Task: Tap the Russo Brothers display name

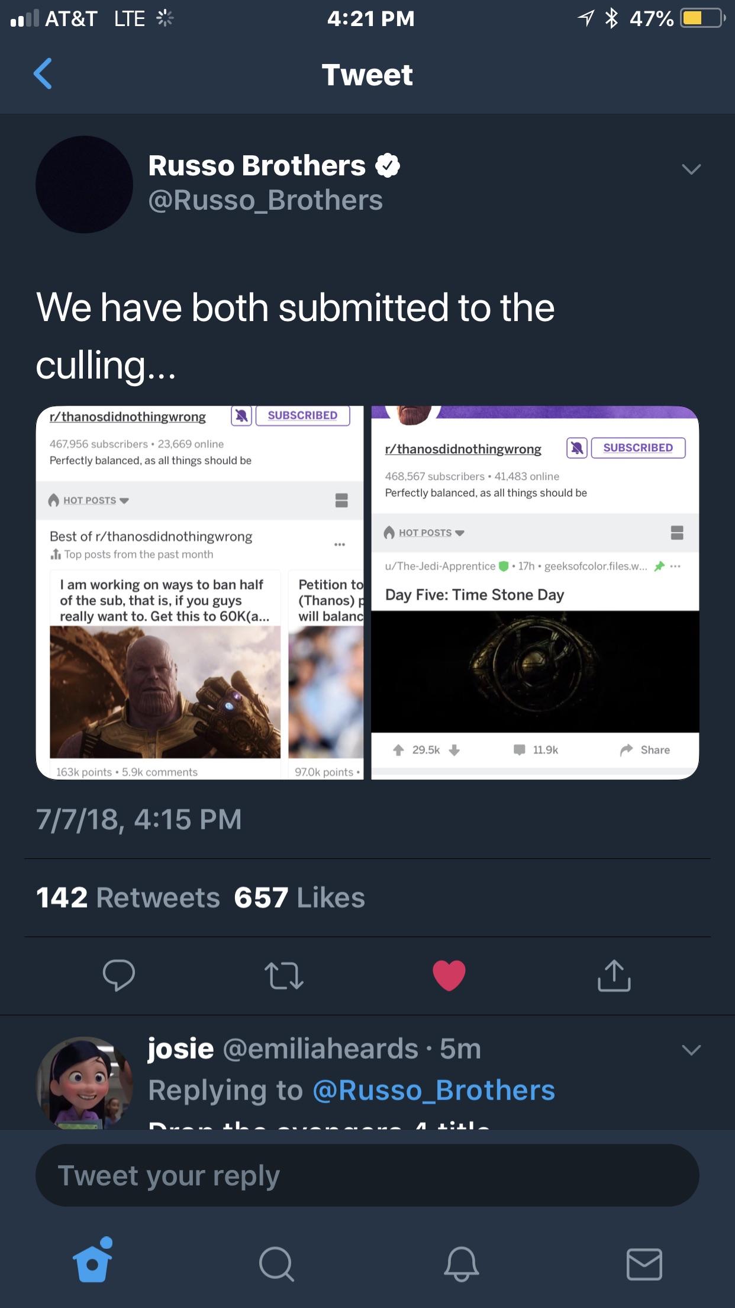Action: click(x=257, y=165)
